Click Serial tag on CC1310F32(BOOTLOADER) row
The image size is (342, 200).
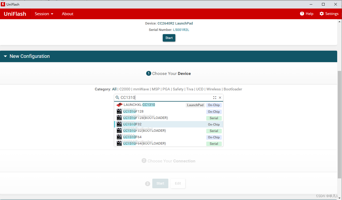pyautogui.click(x=214, y=131)
